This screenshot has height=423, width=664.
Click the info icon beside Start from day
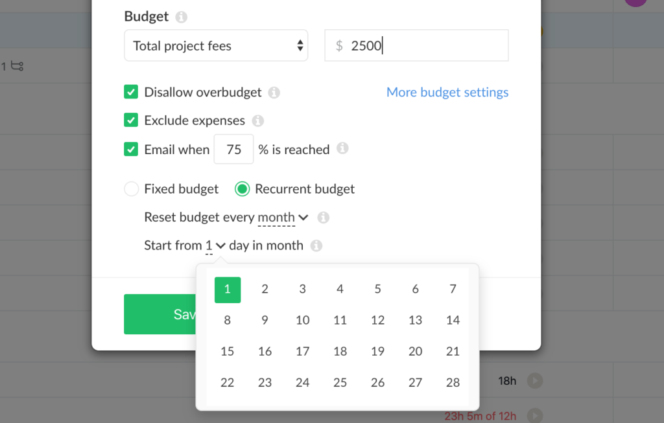tap(316, 246)
